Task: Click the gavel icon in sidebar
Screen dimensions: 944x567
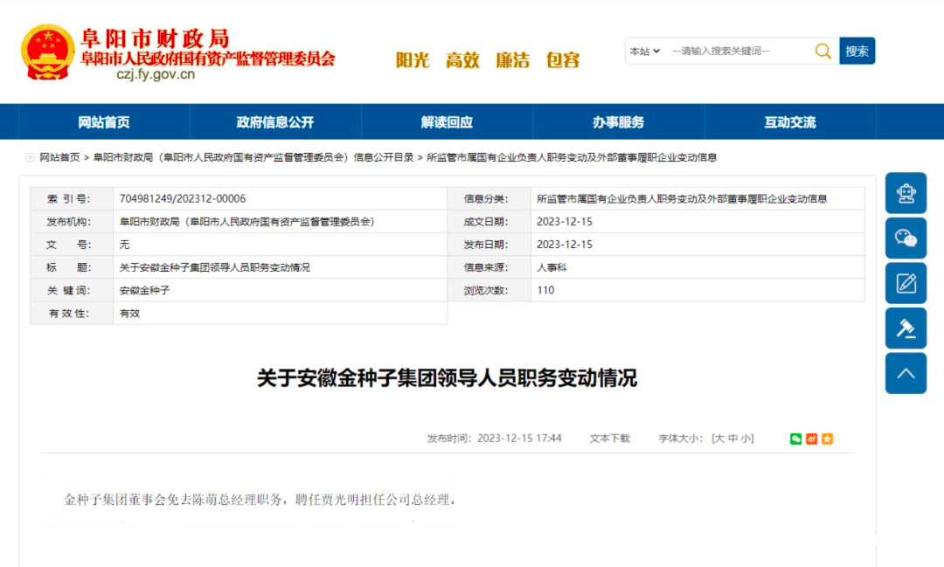Action: point(906,328)
